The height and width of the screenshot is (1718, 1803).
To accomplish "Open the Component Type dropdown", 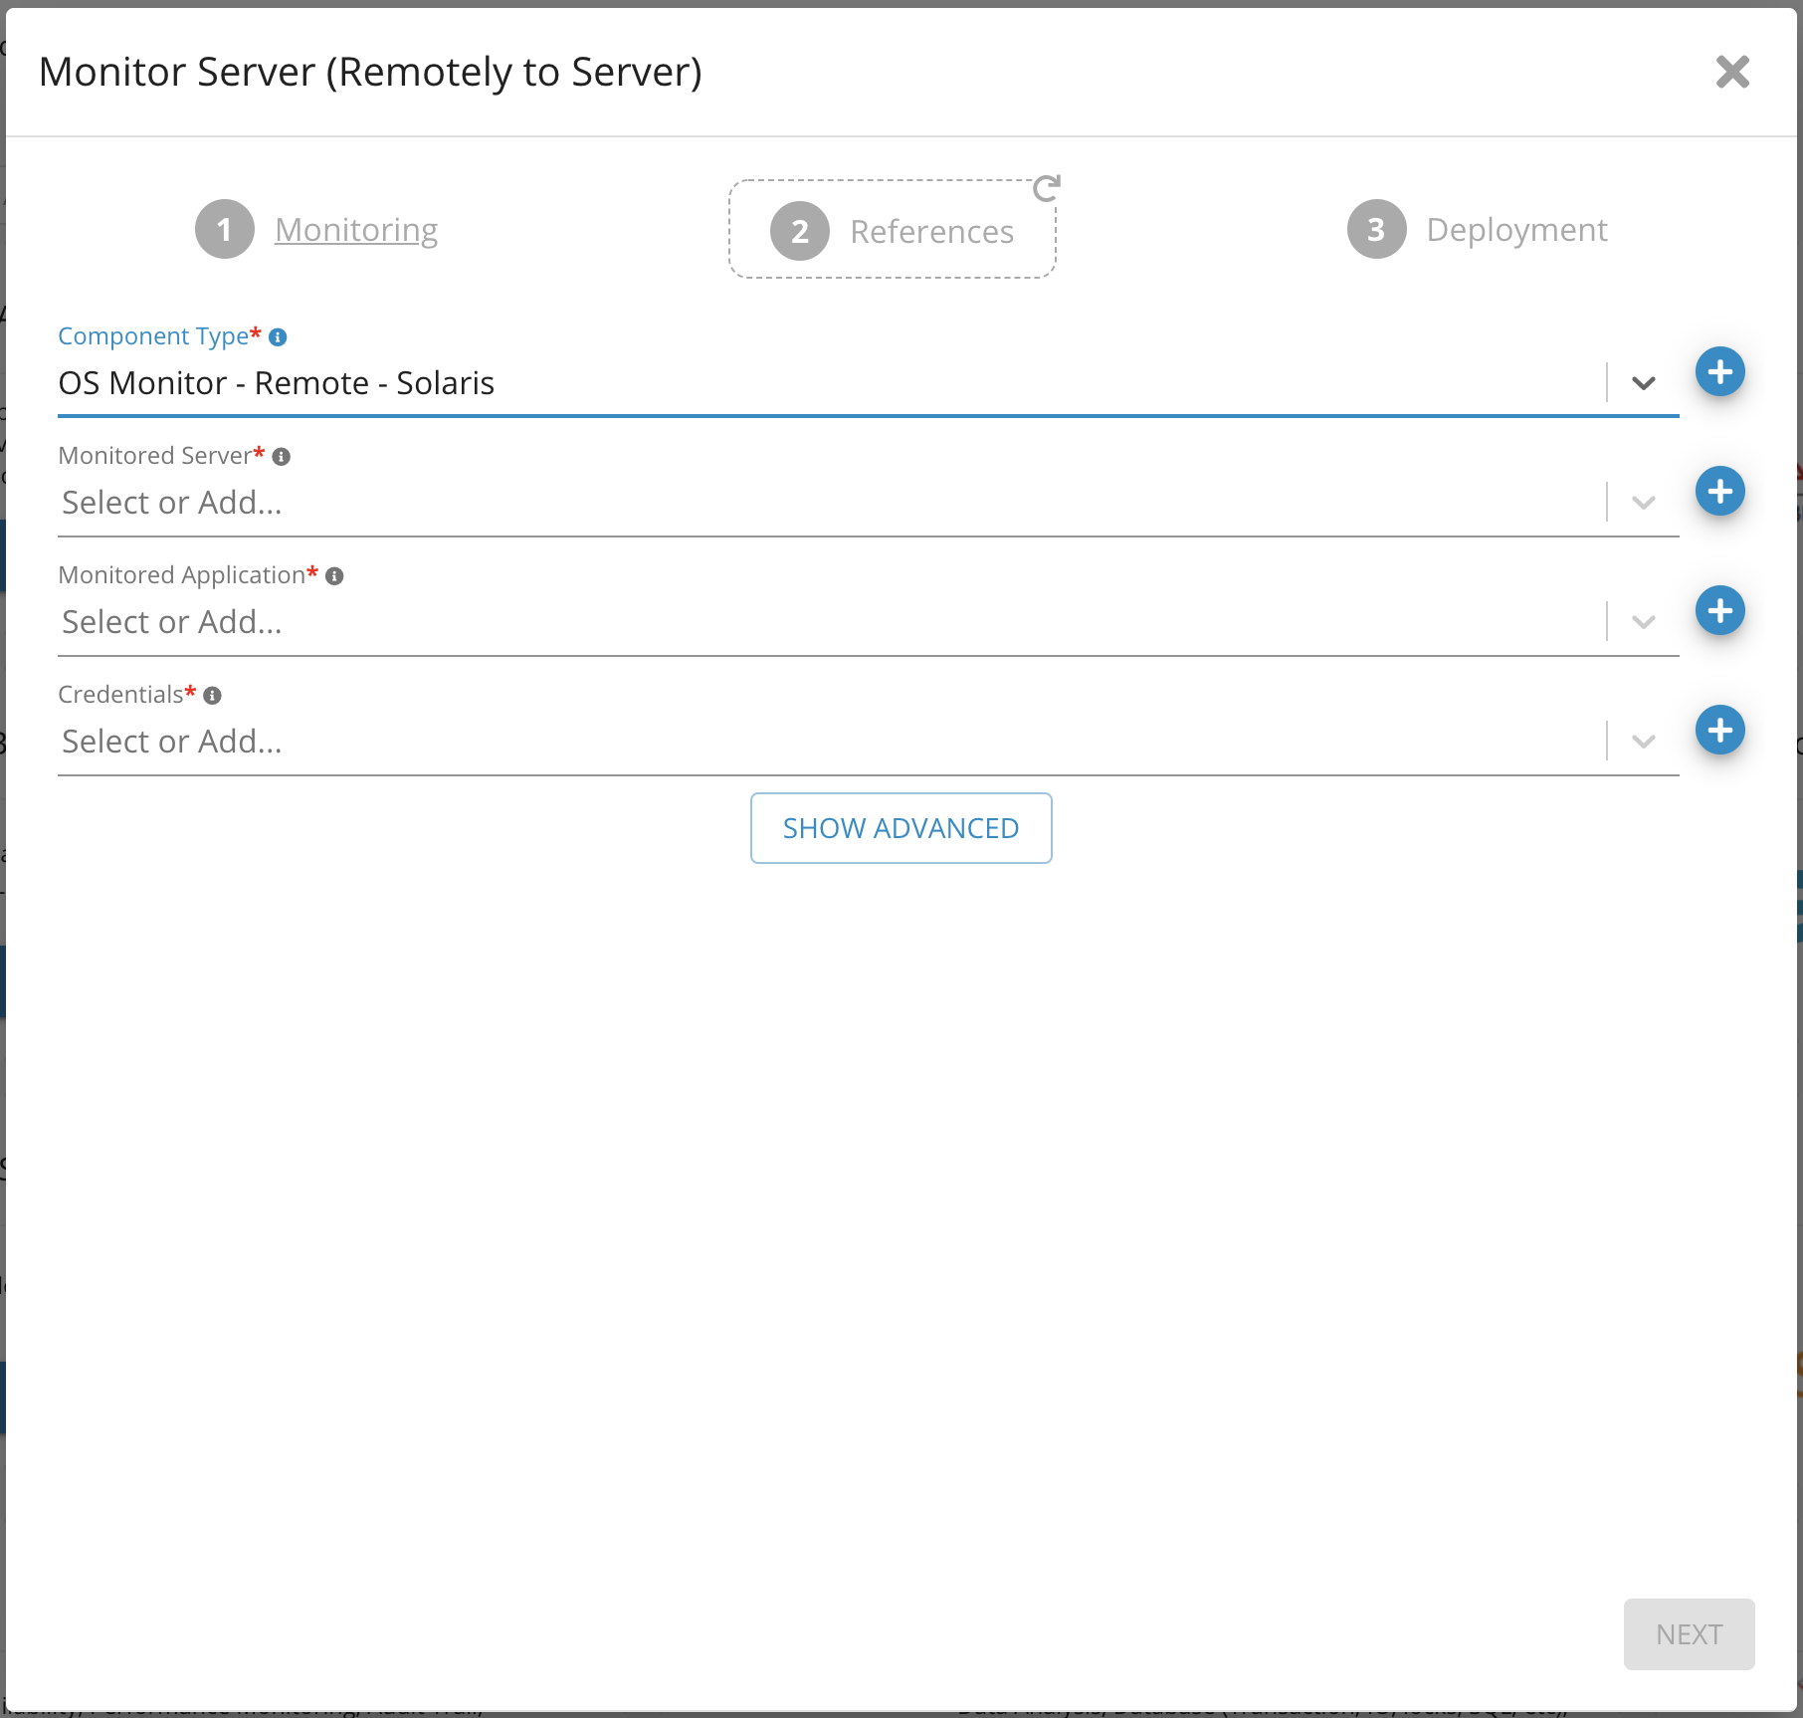I will pos(1644,383).
